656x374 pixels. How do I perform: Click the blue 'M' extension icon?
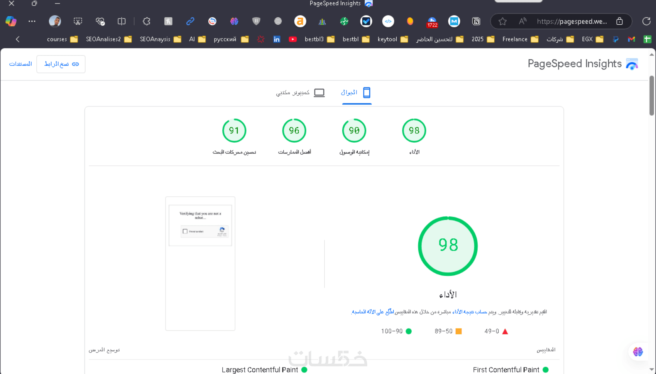pyautogui.click(x=454, y=21)
